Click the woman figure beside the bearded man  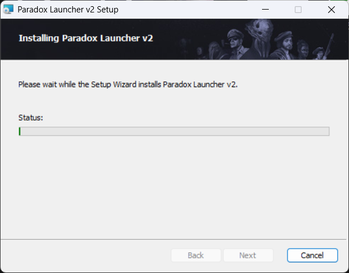click(x=303, y=50)
